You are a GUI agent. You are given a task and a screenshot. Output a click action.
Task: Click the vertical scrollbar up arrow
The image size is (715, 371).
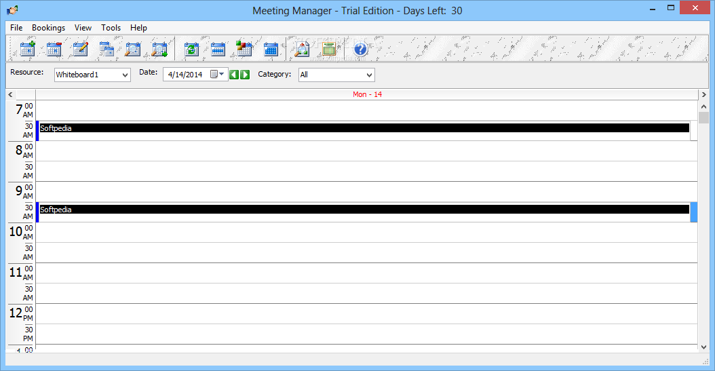click(x=703, y=106)
